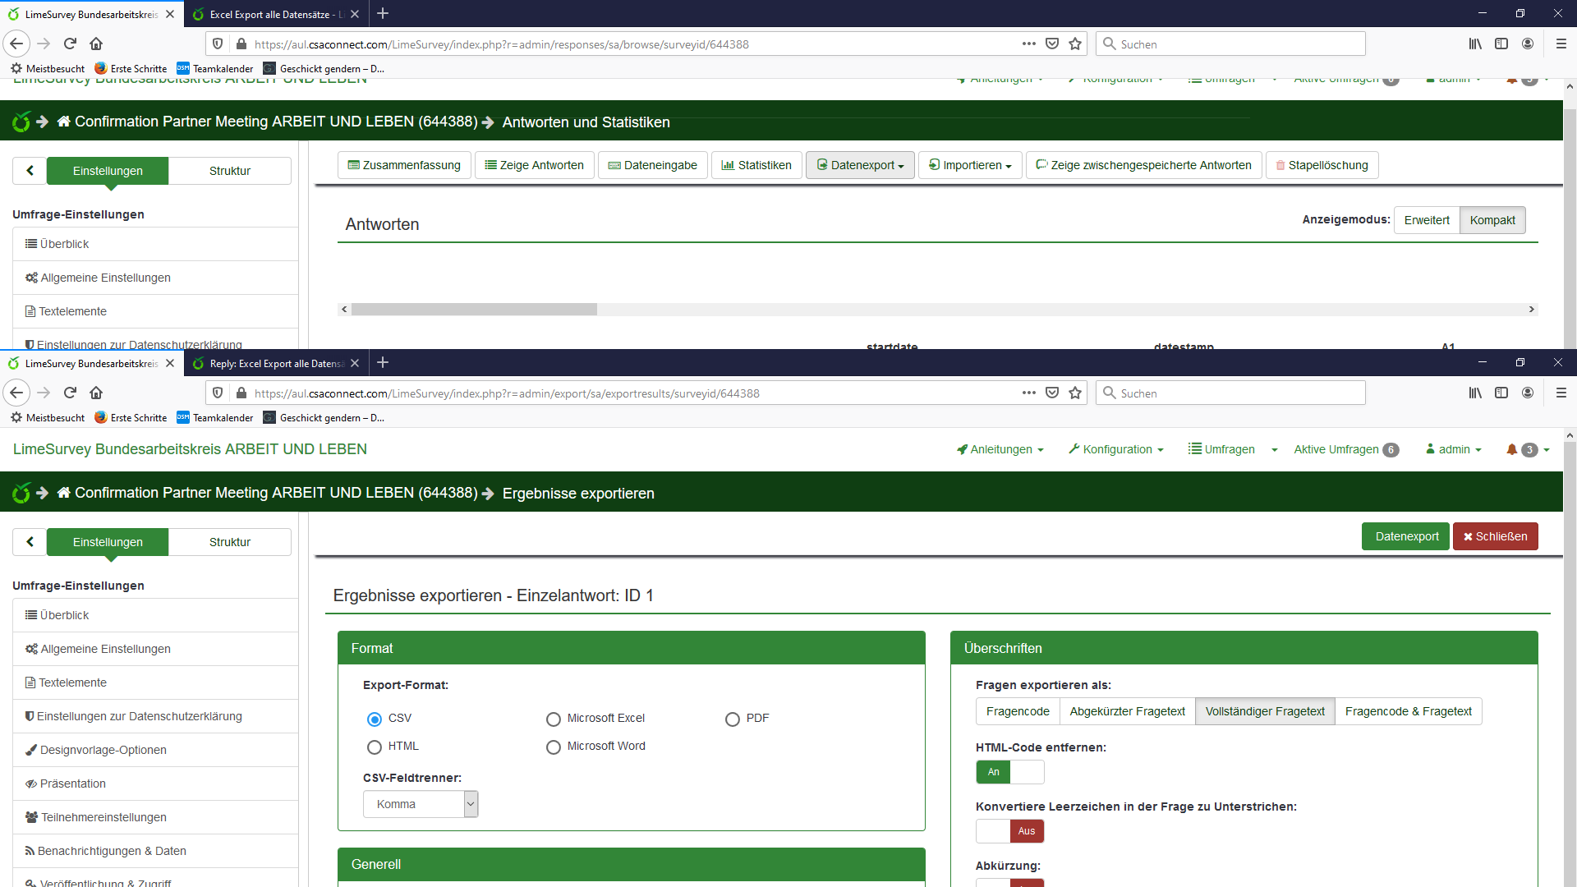Open the CSV-Feldtrenner Komma dropdown
The width and height of the screenshot is (1577, 887).
pyautogui.click(x=421, y=804)
